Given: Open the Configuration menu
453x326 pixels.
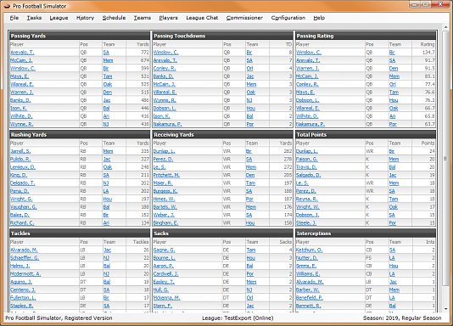Looking at the screenshot, I should click(x=288, y=18).
